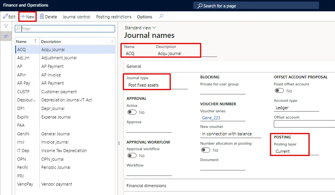Click the Finance and Operations title
335x195 pixels.
pos(26,5)
